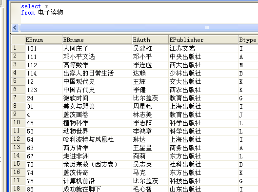Viewport: 258px width, 192px height.
Task: Click the book name '植物科学'
Action: pyautogui.click(x=97, y=123)
